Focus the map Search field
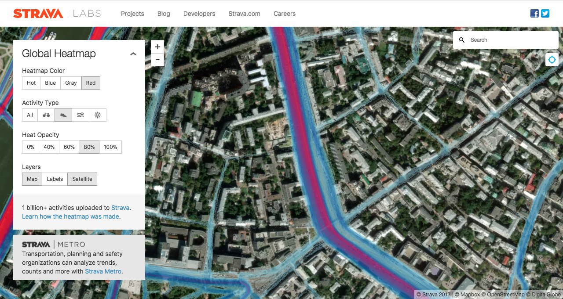Screen dimensions: 563x299 [506, 40]
